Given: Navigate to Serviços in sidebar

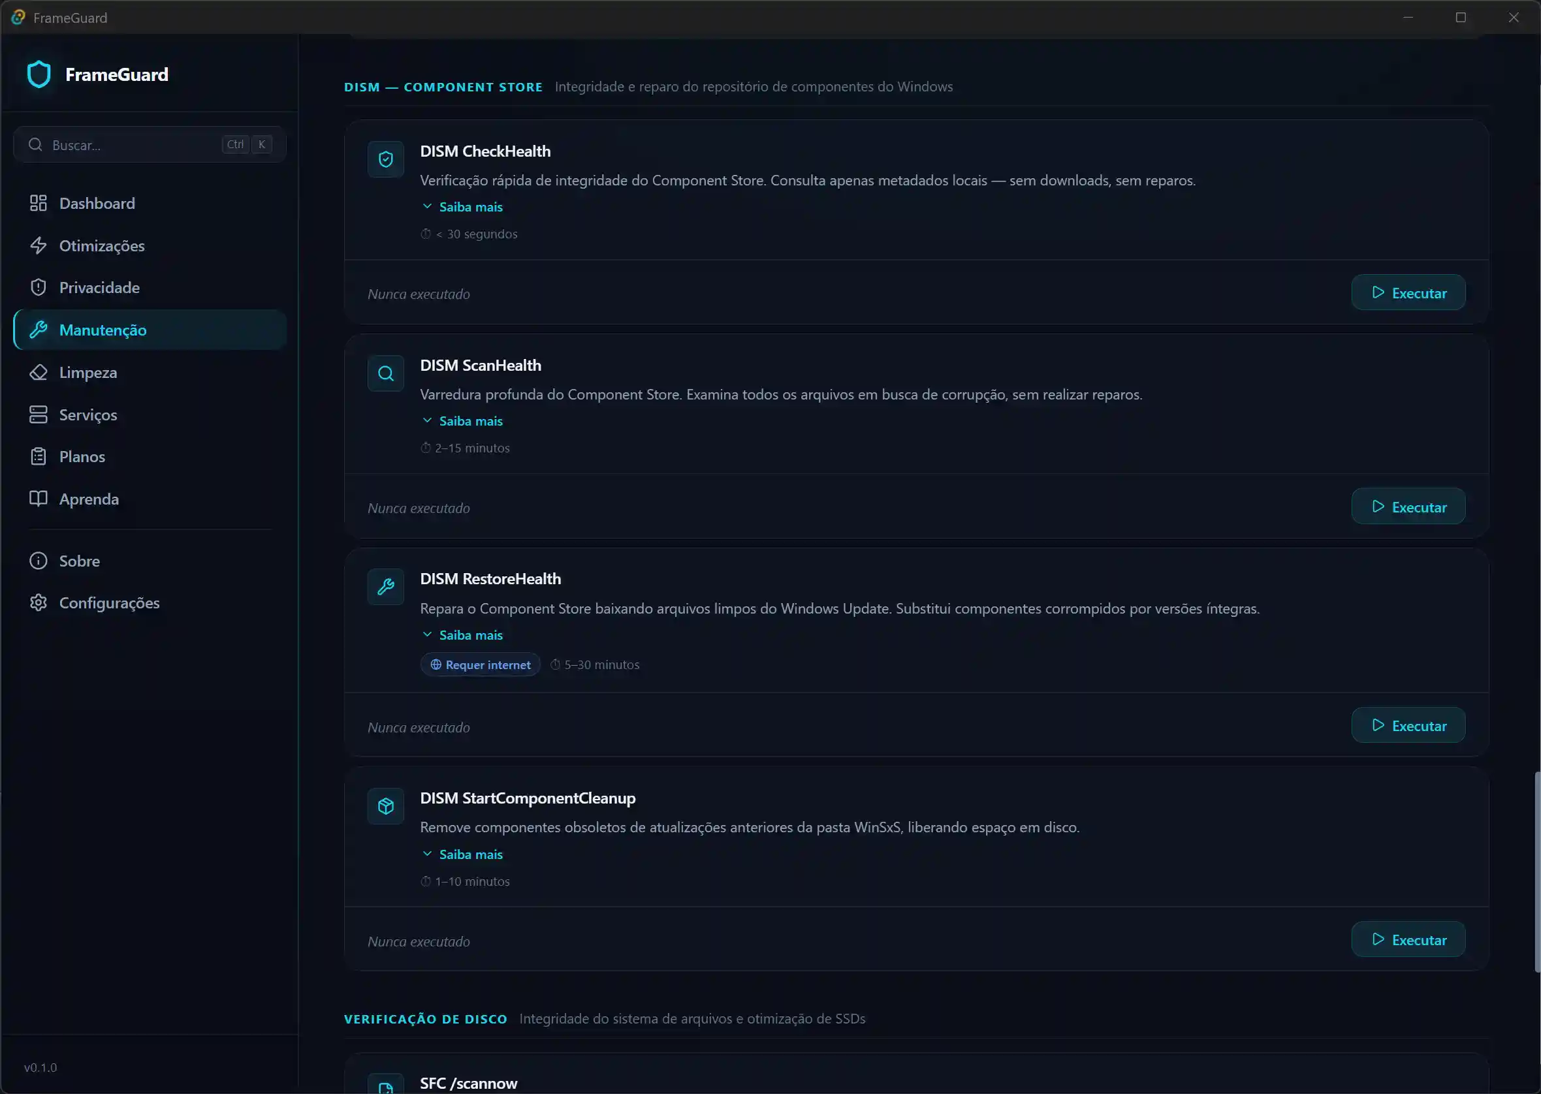Looking at the screenshot, I should tap(87, 415).
